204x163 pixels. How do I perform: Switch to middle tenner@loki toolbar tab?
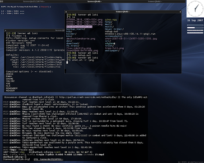94,1
